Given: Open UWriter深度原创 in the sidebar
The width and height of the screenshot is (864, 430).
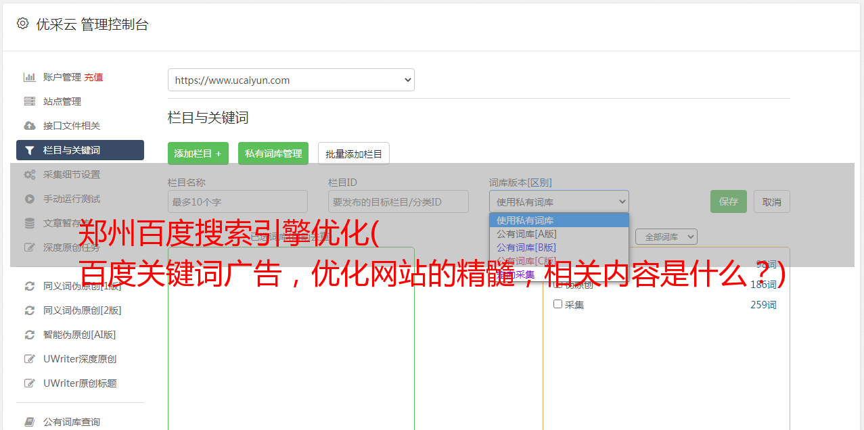Looking at the screenshot, I should 80,359.
